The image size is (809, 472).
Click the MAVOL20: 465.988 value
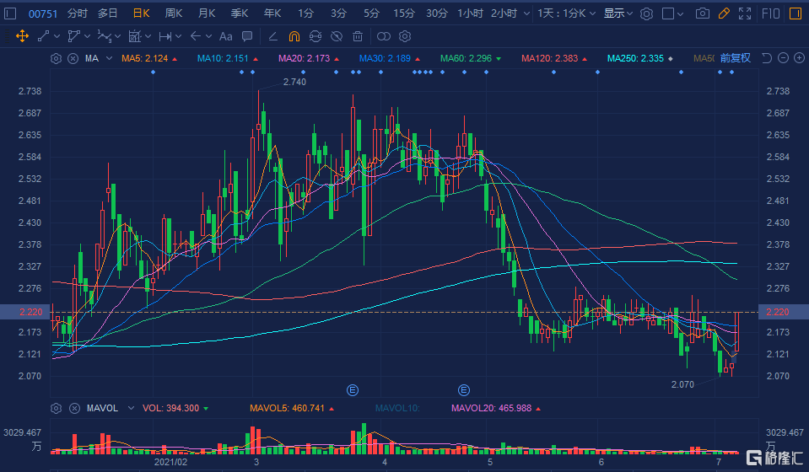[x=491, y=408]
